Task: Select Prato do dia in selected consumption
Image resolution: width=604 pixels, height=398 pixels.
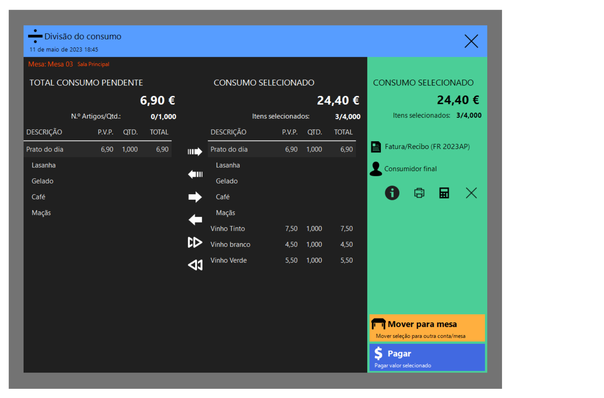Action: [281, 149]
